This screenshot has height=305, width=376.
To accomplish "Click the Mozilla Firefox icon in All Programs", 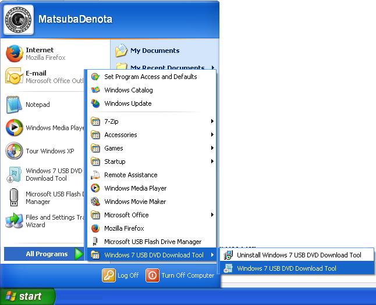I will tap(95, 228).
